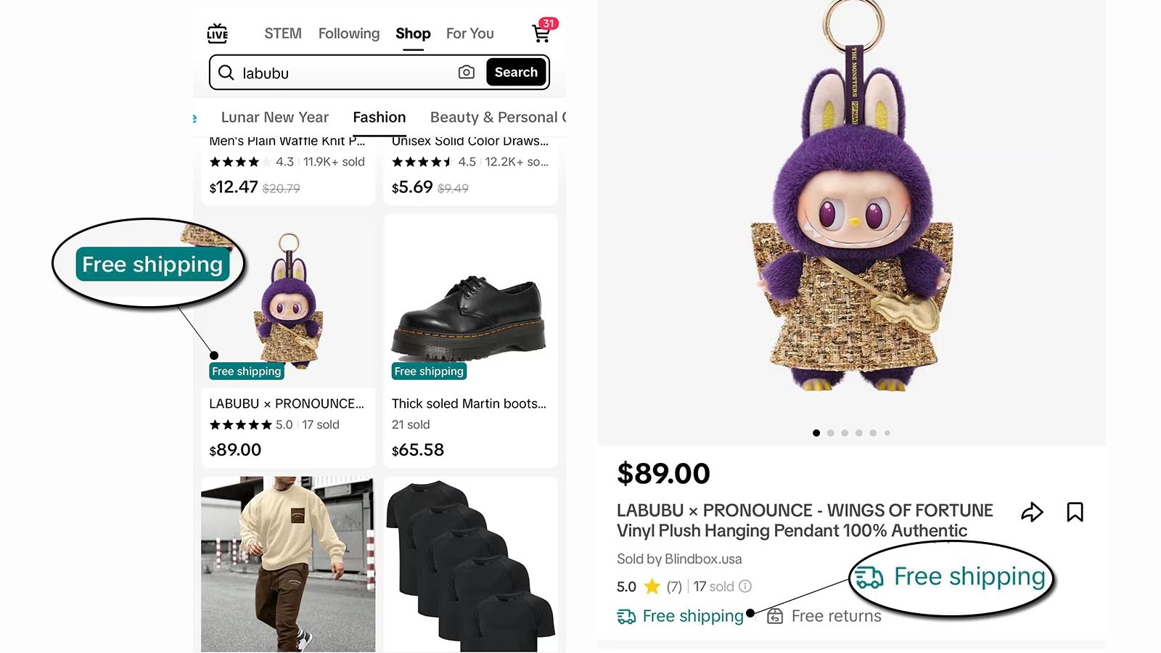The width and height of the screenshot is (1161, 653).
Task: Click the info icon beside 17 sold
Action: click(x=745, y=586)
